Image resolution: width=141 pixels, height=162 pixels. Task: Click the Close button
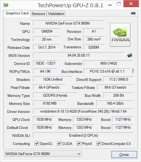point(124,155)
